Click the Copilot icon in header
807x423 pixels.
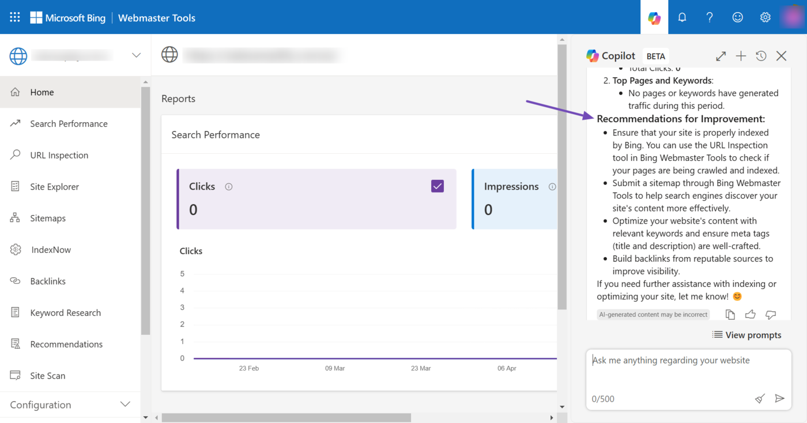(654, 17)
